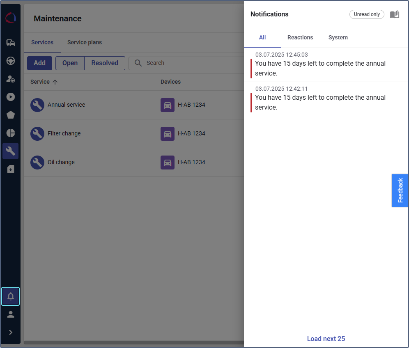Viewport: 409px width, 348px height.
Task: Click the steering wheel sidebar icon
Action: coord(11,61)
